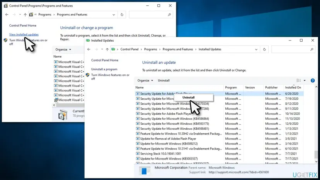Click Uninstall toolbar button
This screenshot has height=180, width=320.
(x=164, y=80)
